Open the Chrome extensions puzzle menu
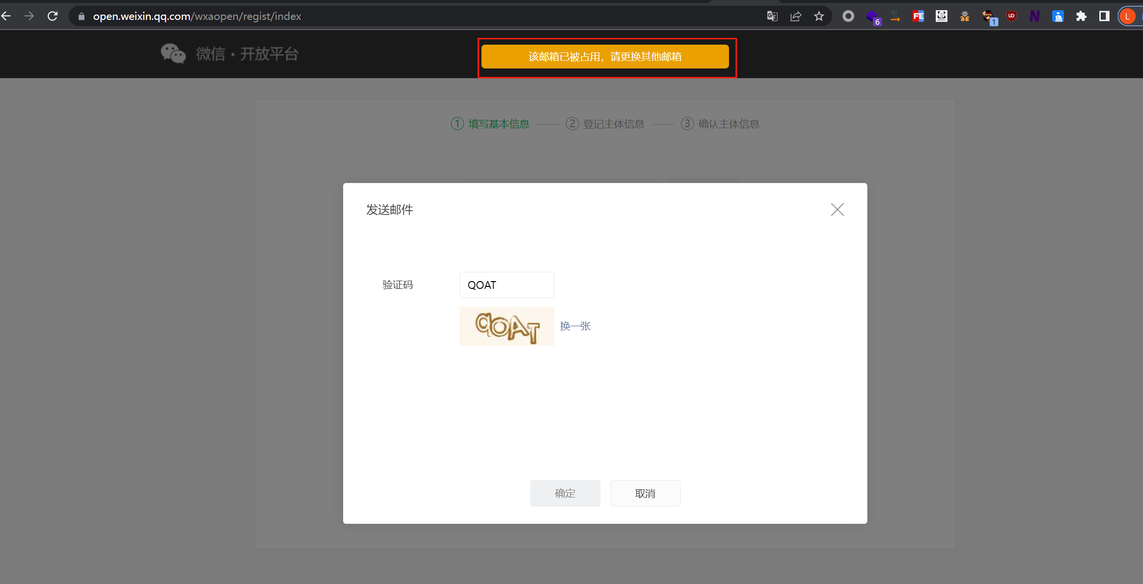The height and width of the screenshot is (584, 1143). 1081,17
